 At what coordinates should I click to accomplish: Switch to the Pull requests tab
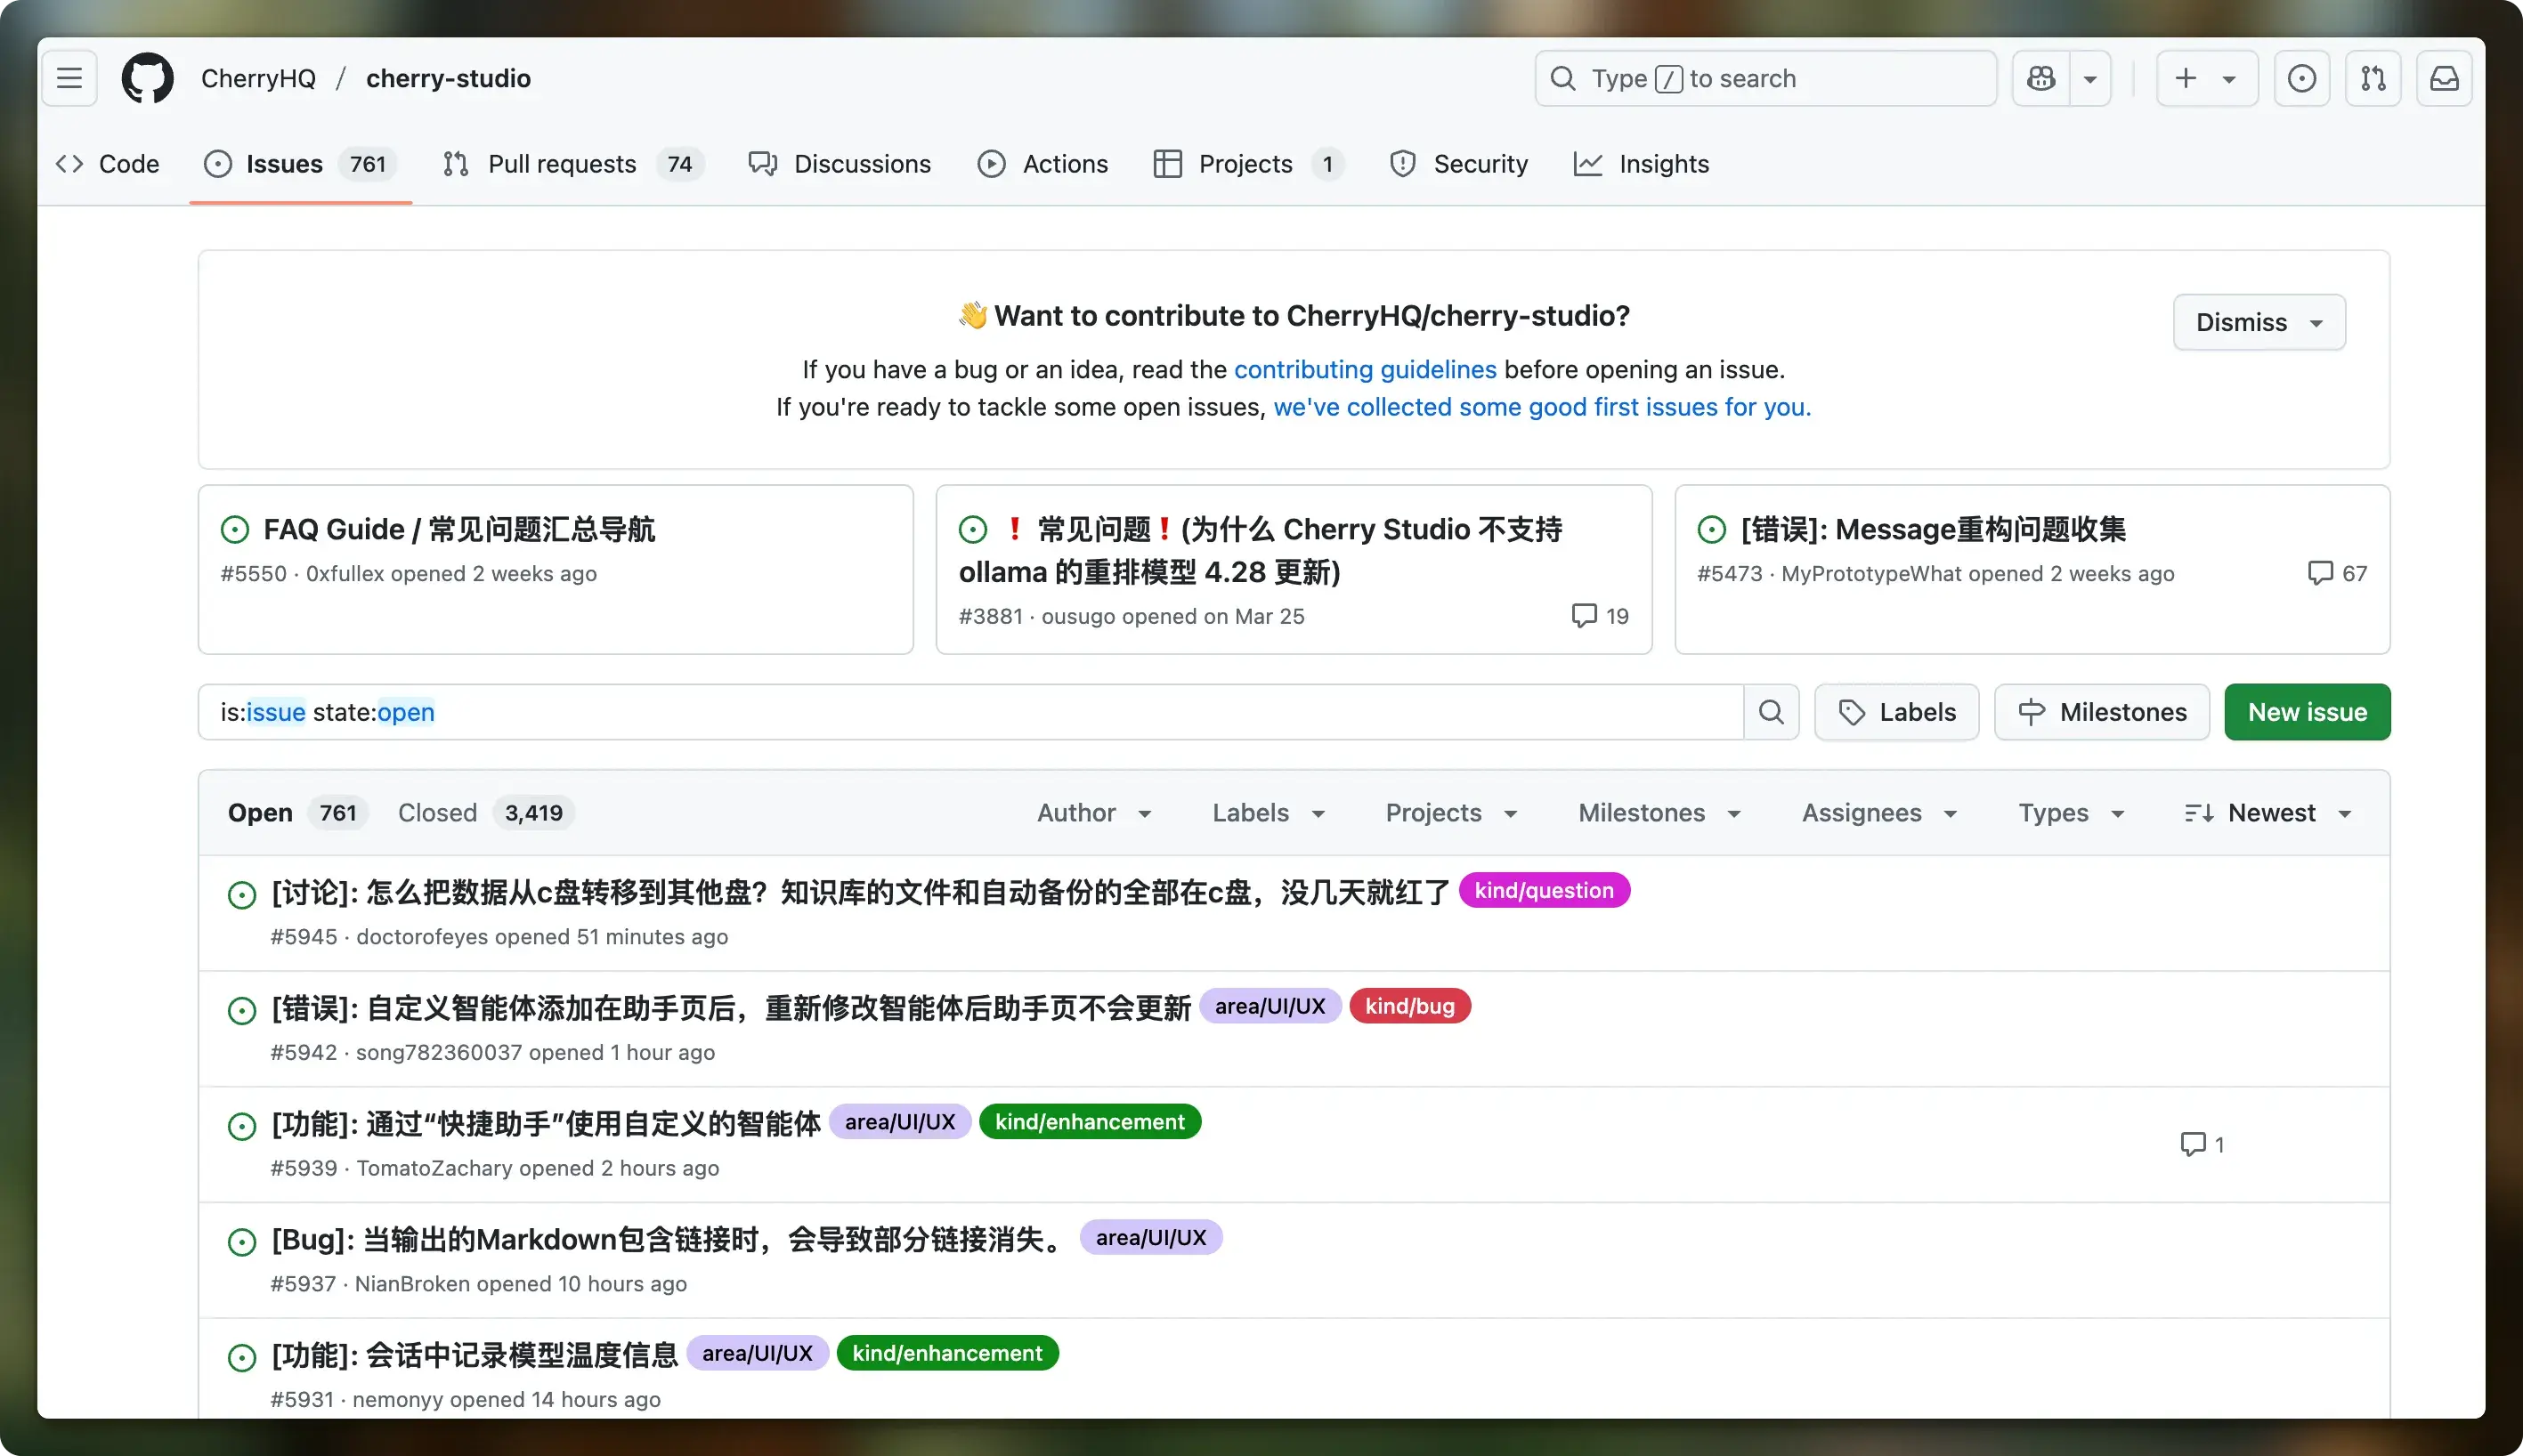point(561,163)
